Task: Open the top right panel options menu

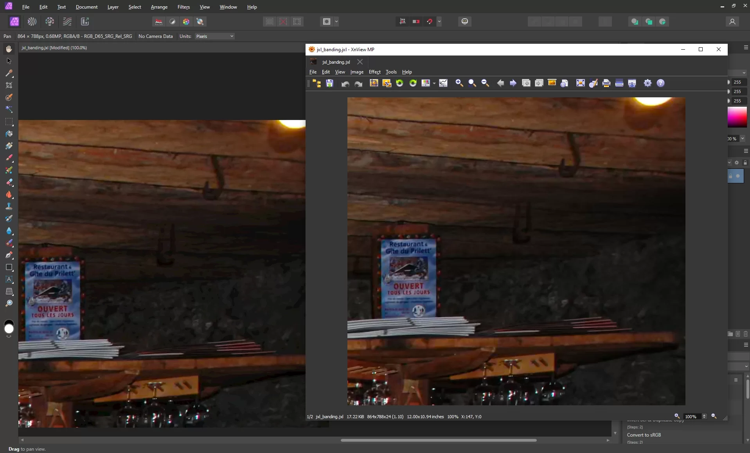Action: click(x=746, y=47)
